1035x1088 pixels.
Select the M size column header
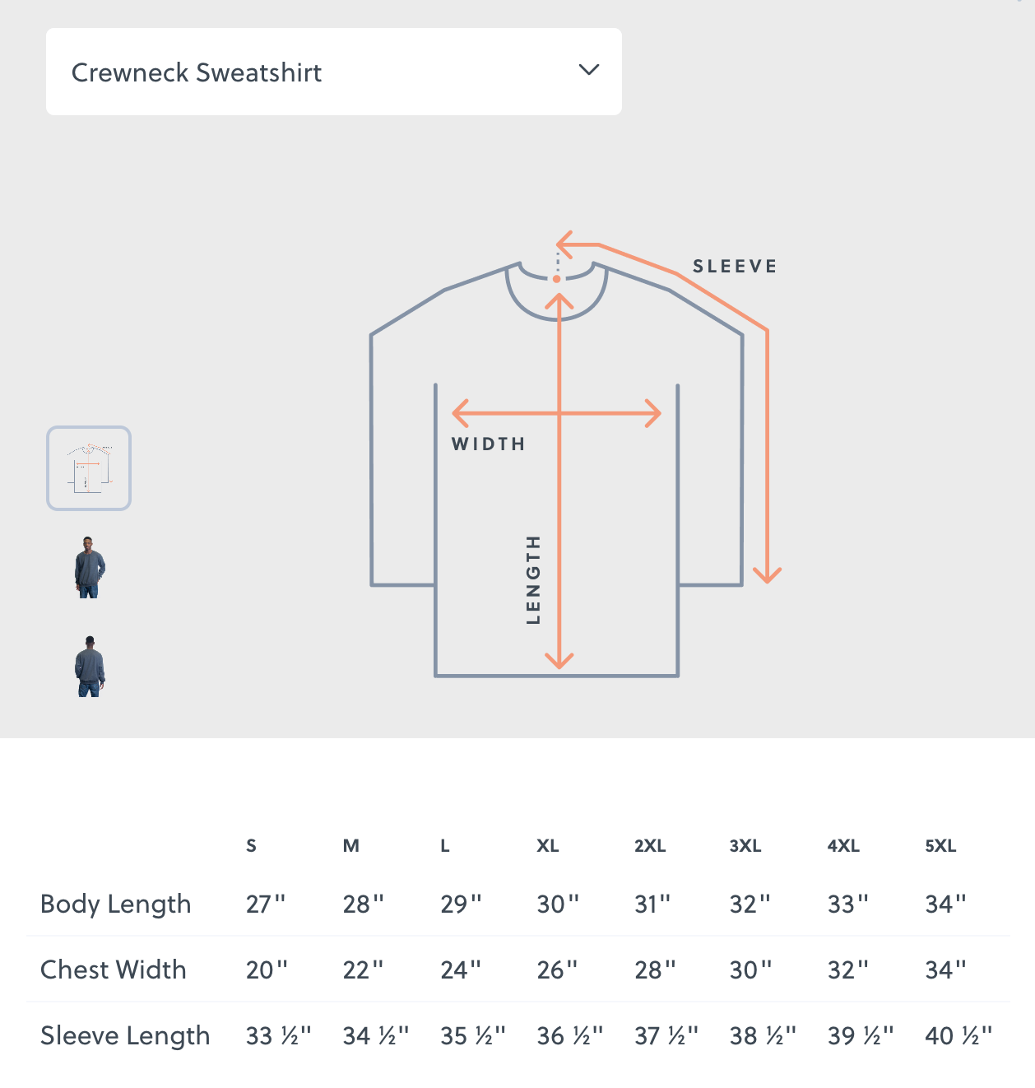(x=351, y=846)
